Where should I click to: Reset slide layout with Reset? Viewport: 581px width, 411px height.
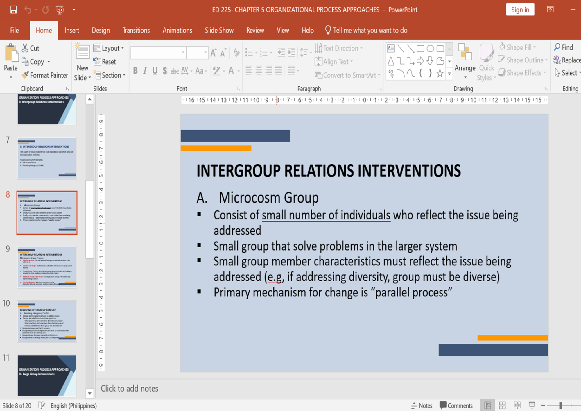coord(105,62)
